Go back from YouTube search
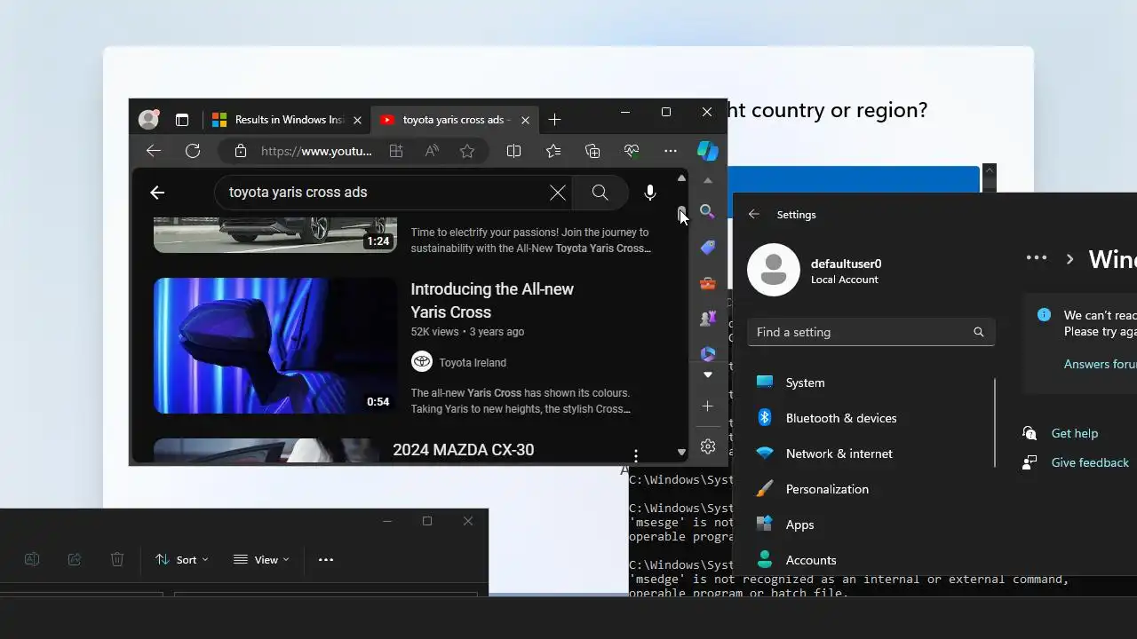The width and height of the screenshot is (1137, 639). [157, 193]
